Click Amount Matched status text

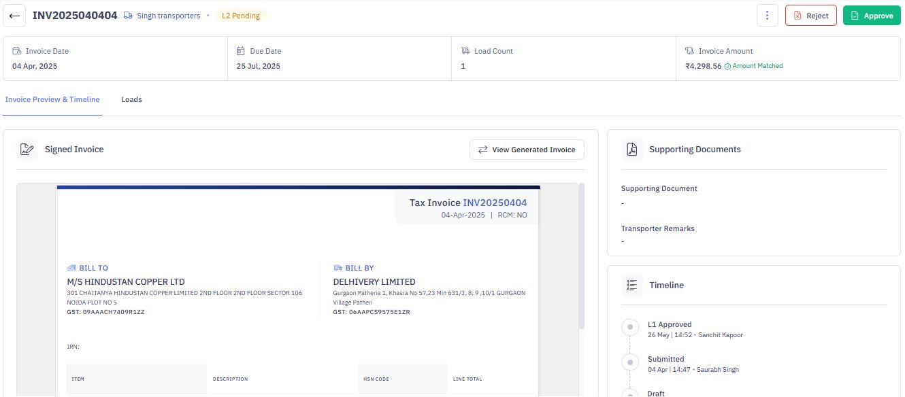coord(757,66)
